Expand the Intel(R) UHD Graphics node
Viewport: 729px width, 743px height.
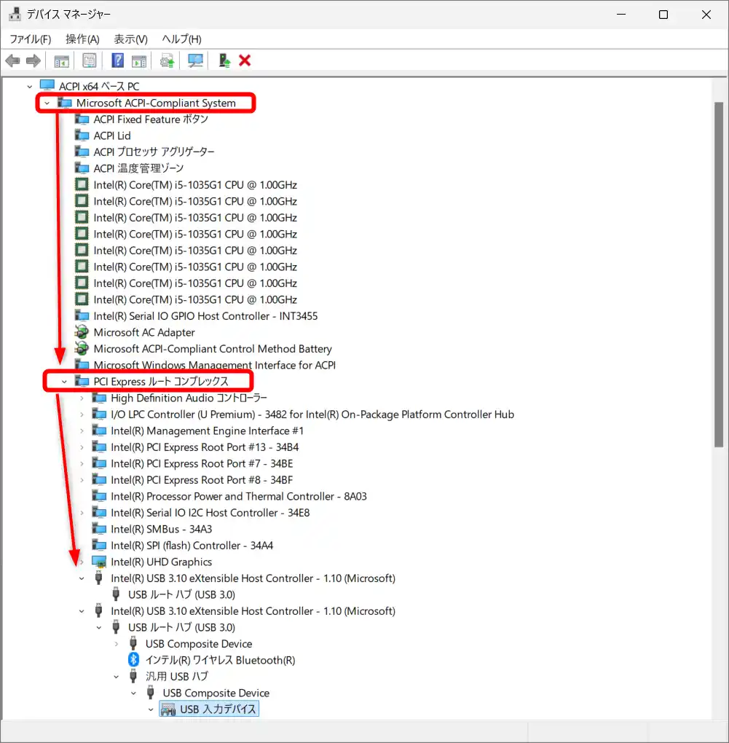pyautogui.click(x=82, y=562)
